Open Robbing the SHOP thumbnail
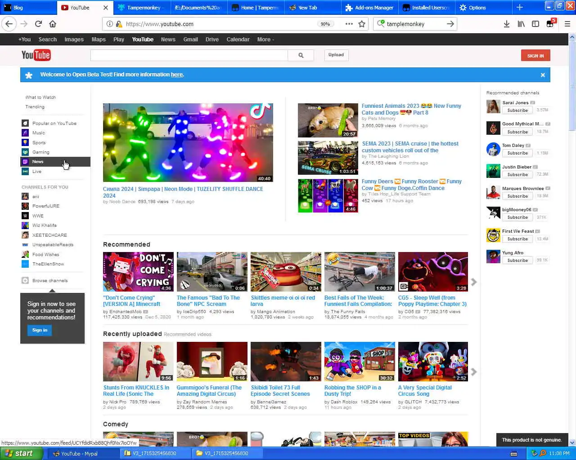The height and width of the screenshot is (460, 576). tap(360, 362)
